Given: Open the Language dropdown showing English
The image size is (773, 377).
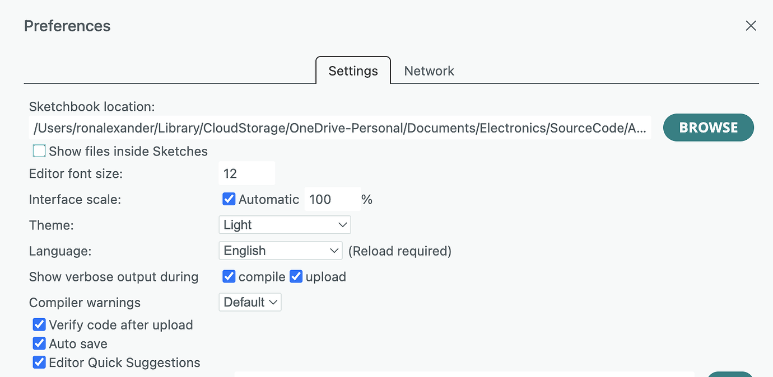Looking at the screenshot, I should [x=280, y=251].
